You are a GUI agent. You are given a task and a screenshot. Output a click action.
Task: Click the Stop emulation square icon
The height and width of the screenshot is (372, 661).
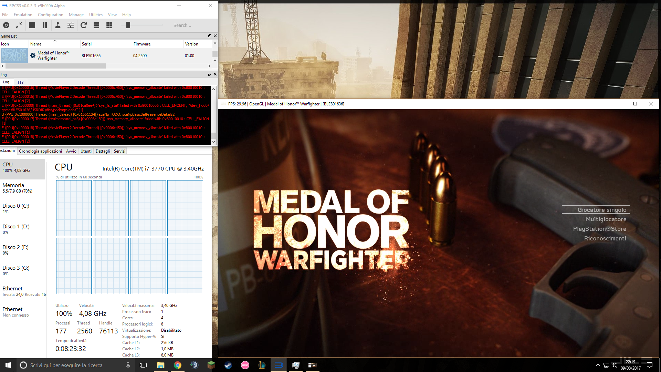click(x=32, y=25)
